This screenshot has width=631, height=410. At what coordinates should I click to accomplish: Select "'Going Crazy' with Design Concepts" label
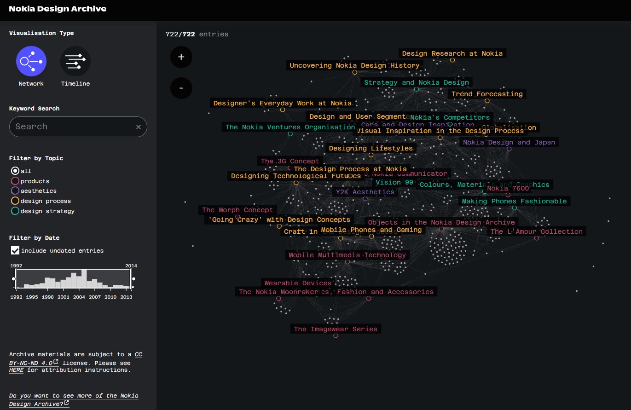[279, 219]
